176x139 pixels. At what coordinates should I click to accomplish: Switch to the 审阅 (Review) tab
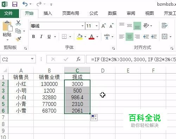[x=131, y=13]
